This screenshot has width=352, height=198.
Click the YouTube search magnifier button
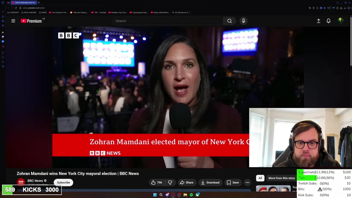(x=229, y=21)
